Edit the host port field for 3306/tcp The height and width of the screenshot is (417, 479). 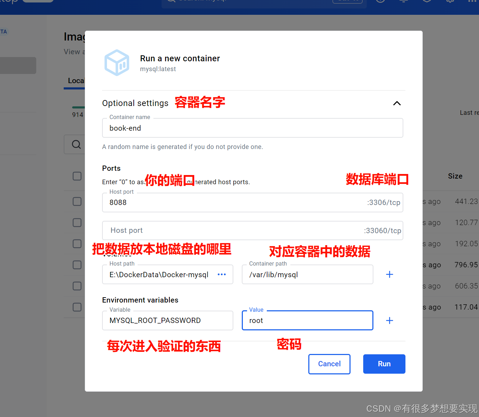pyautogui.click(x=252, y=203)
